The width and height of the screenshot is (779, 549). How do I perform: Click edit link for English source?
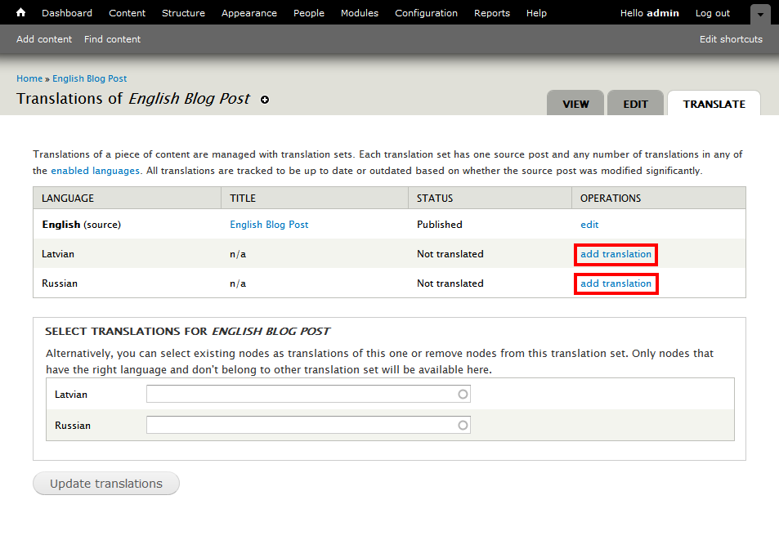coord(589,225)
